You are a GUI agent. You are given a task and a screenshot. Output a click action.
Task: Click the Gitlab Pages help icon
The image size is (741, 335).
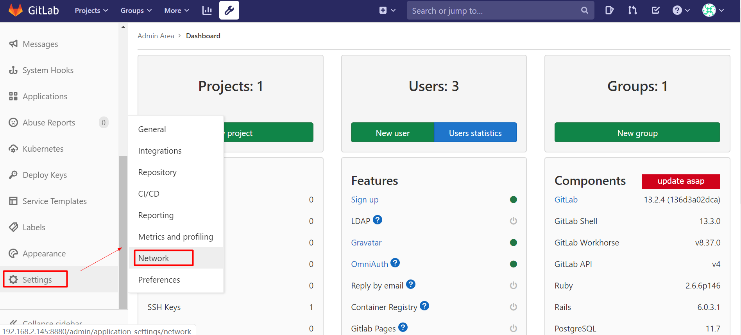[x=403, y=327]
